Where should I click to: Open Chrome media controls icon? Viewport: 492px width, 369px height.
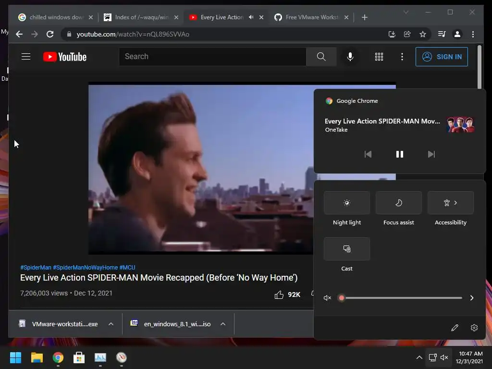(x=442, y=34)
